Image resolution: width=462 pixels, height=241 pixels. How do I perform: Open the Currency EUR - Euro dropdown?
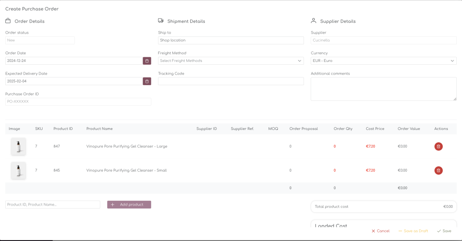383,61
